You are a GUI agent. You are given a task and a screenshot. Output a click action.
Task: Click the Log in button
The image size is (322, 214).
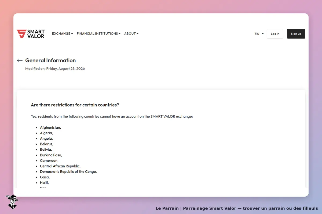pos(275,34)
